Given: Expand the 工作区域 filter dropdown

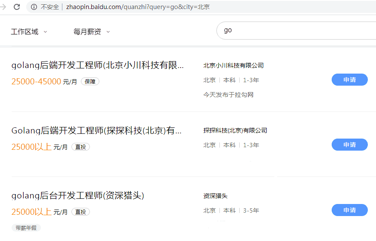Looking at the screenshot, I should click(29, 32).
